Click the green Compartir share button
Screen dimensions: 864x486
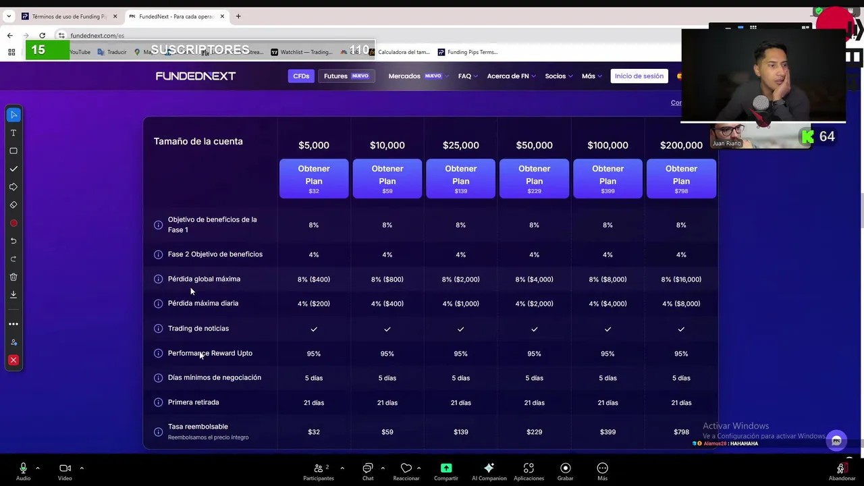[446, 472]
